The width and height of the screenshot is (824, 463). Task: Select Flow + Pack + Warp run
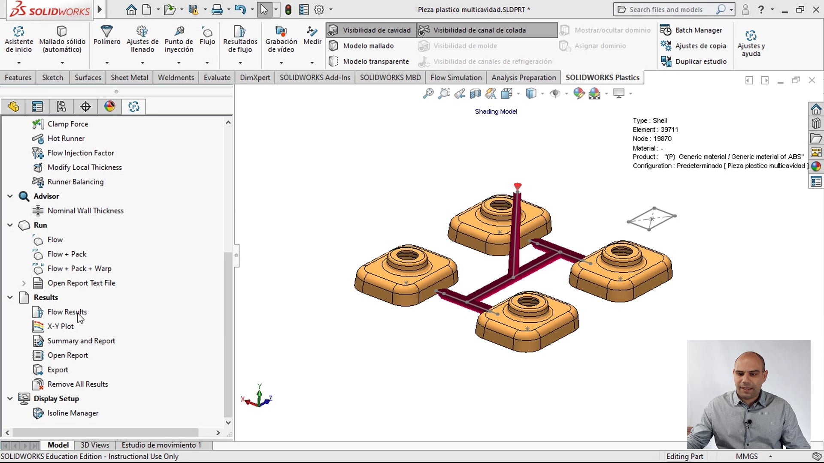pos(79,268)
